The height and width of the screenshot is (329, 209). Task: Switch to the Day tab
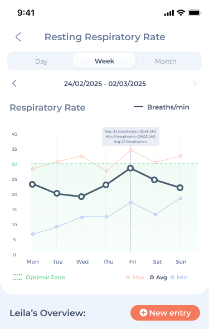click(41, 61)
